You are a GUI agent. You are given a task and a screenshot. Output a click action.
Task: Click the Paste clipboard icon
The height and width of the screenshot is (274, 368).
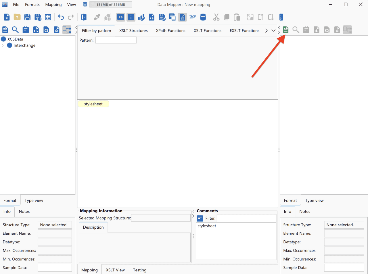[x=237, y=17]
